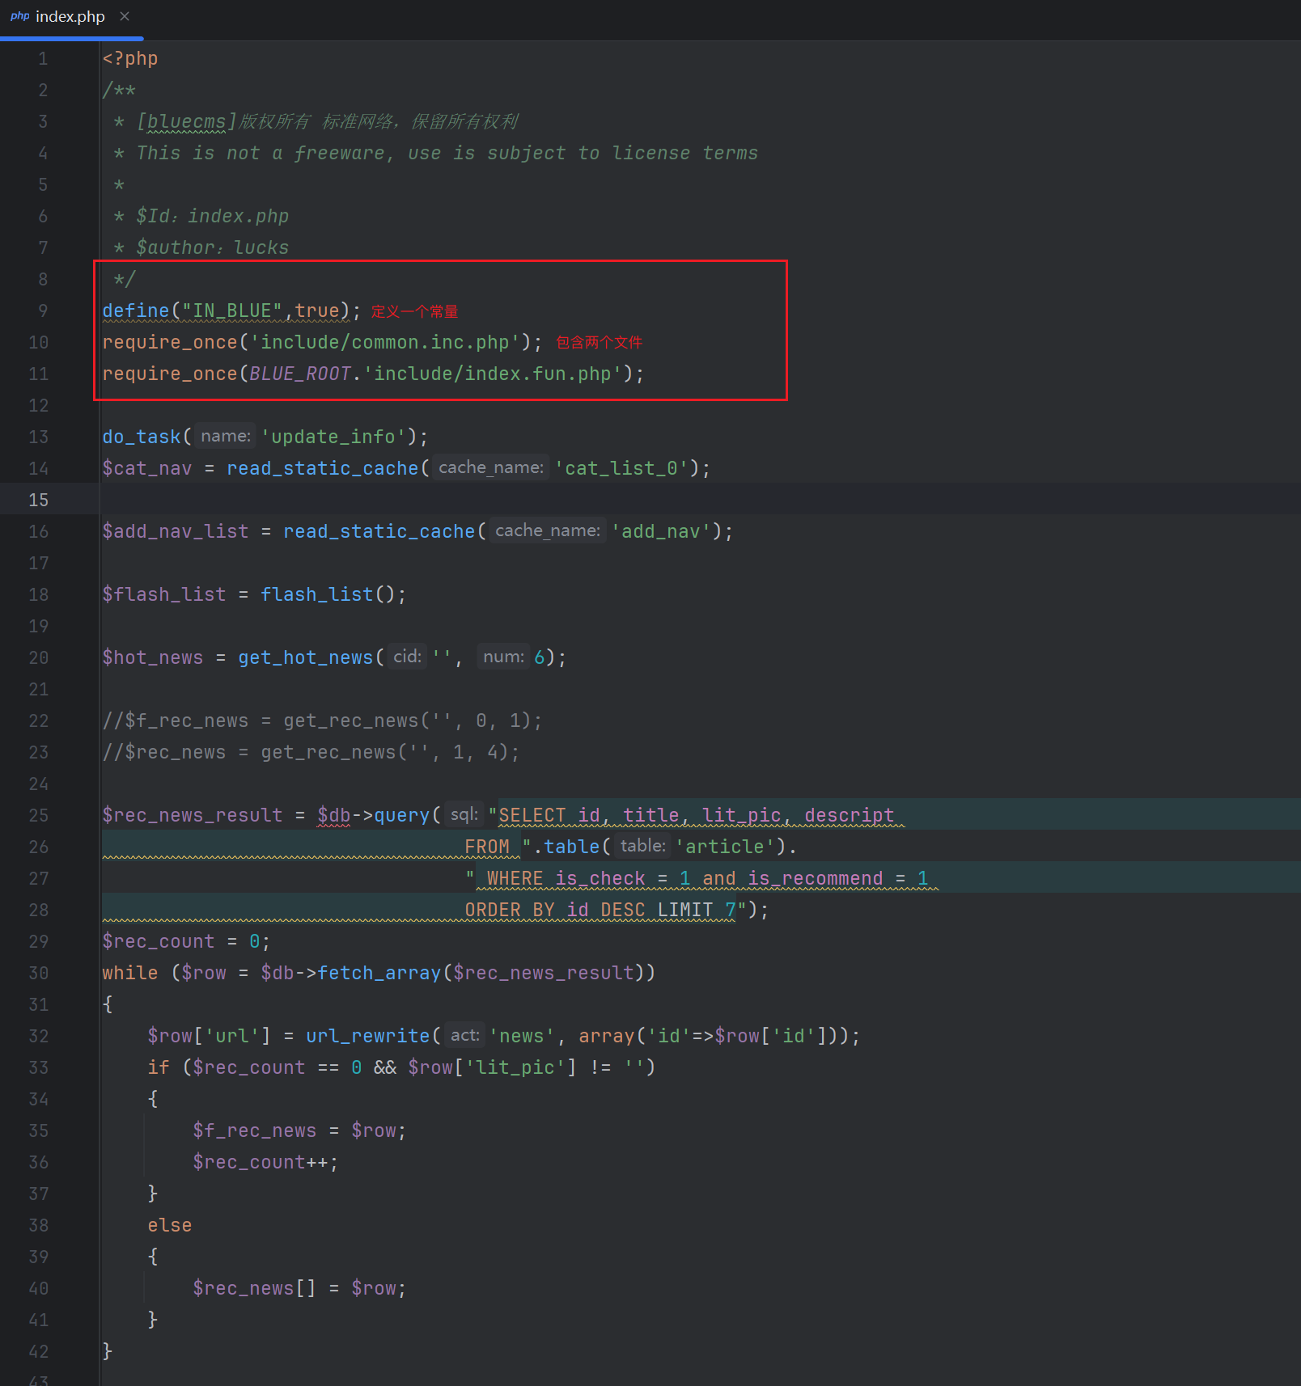Click fetch_array method call

pyautogui.click(x=379, y=973)
